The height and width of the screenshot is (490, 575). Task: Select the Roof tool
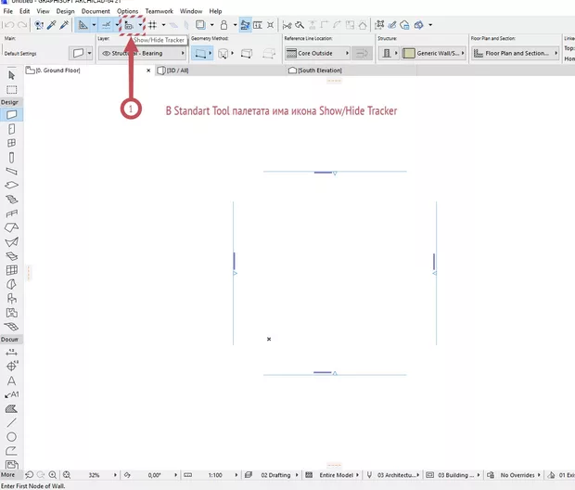11,227
